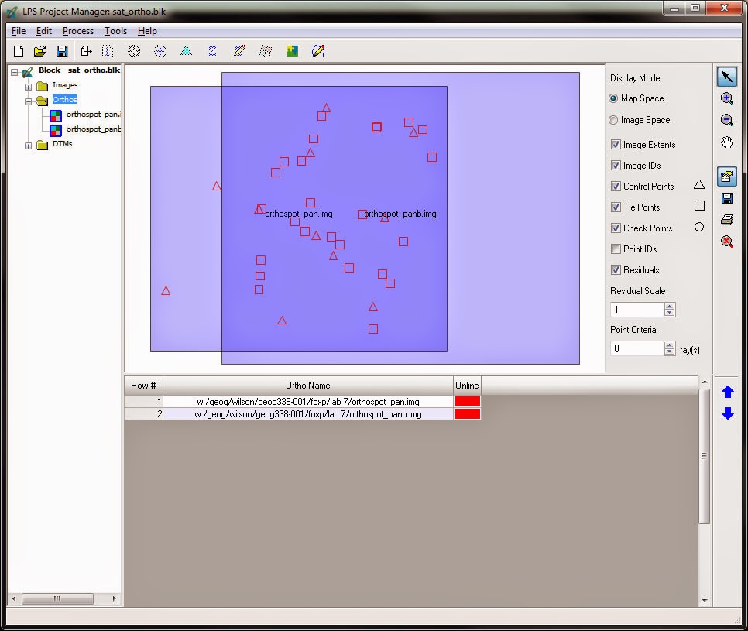Select the orthospot_pan.img path in row 1

click(307, 402)
